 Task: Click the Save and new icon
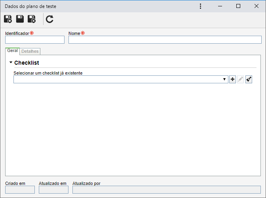[x=8, y=19]
